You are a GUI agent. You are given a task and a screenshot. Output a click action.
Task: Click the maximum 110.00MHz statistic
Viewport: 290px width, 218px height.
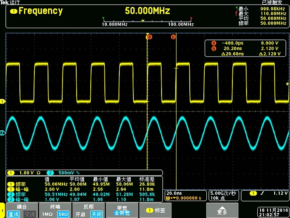(x=273, y=14)
